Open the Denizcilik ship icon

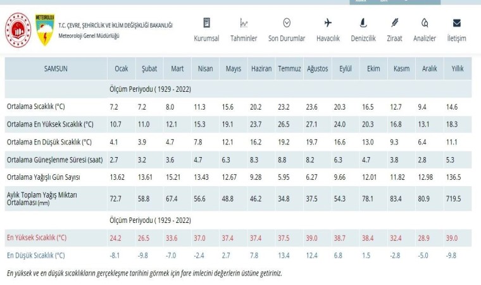(363, 23)
